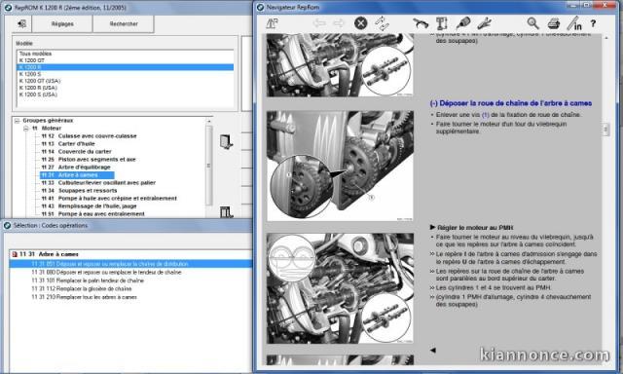Click the magnifying glass search icon
The height and width of the screenshot is (374, 623).
(532, 23)
